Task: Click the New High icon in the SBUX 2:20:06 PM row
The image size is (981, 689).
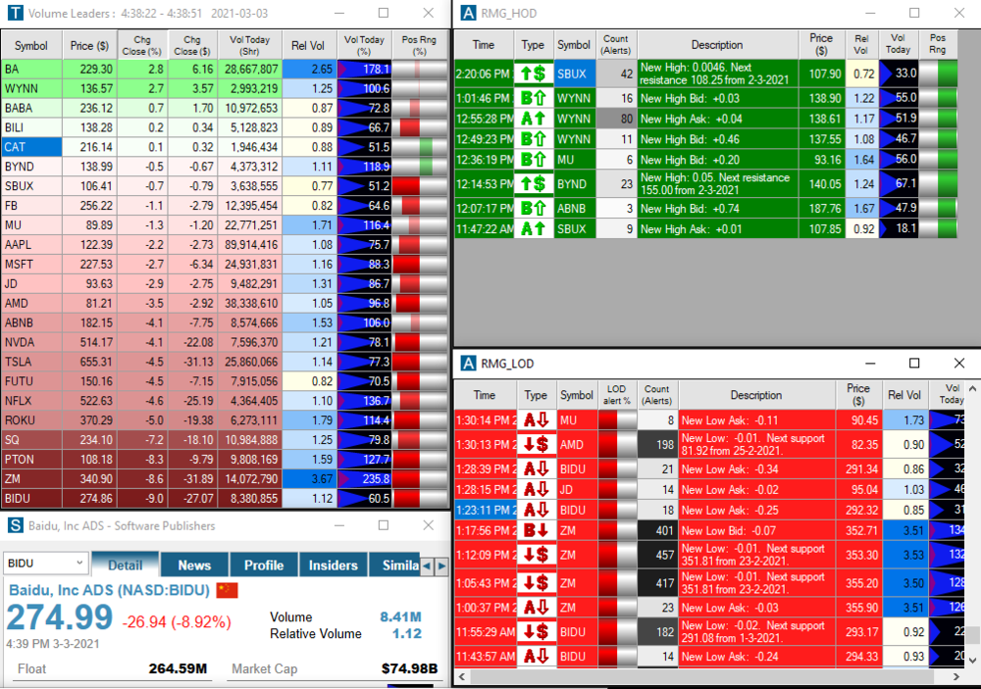Action: pyautogui.click(x=533, y=74)
